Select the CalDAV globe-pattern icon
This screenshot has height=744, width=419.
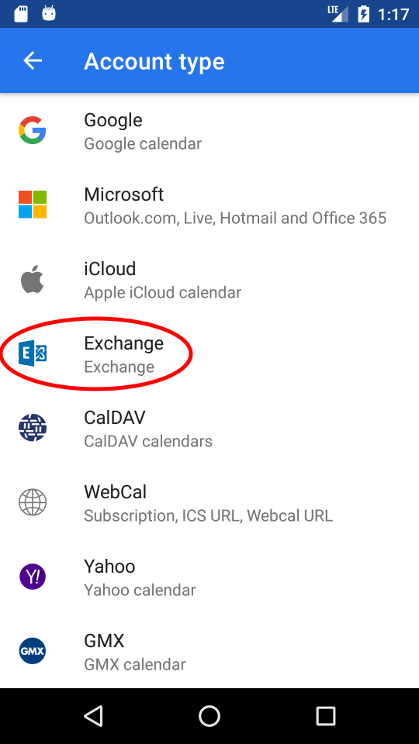(x=33, y=428)
